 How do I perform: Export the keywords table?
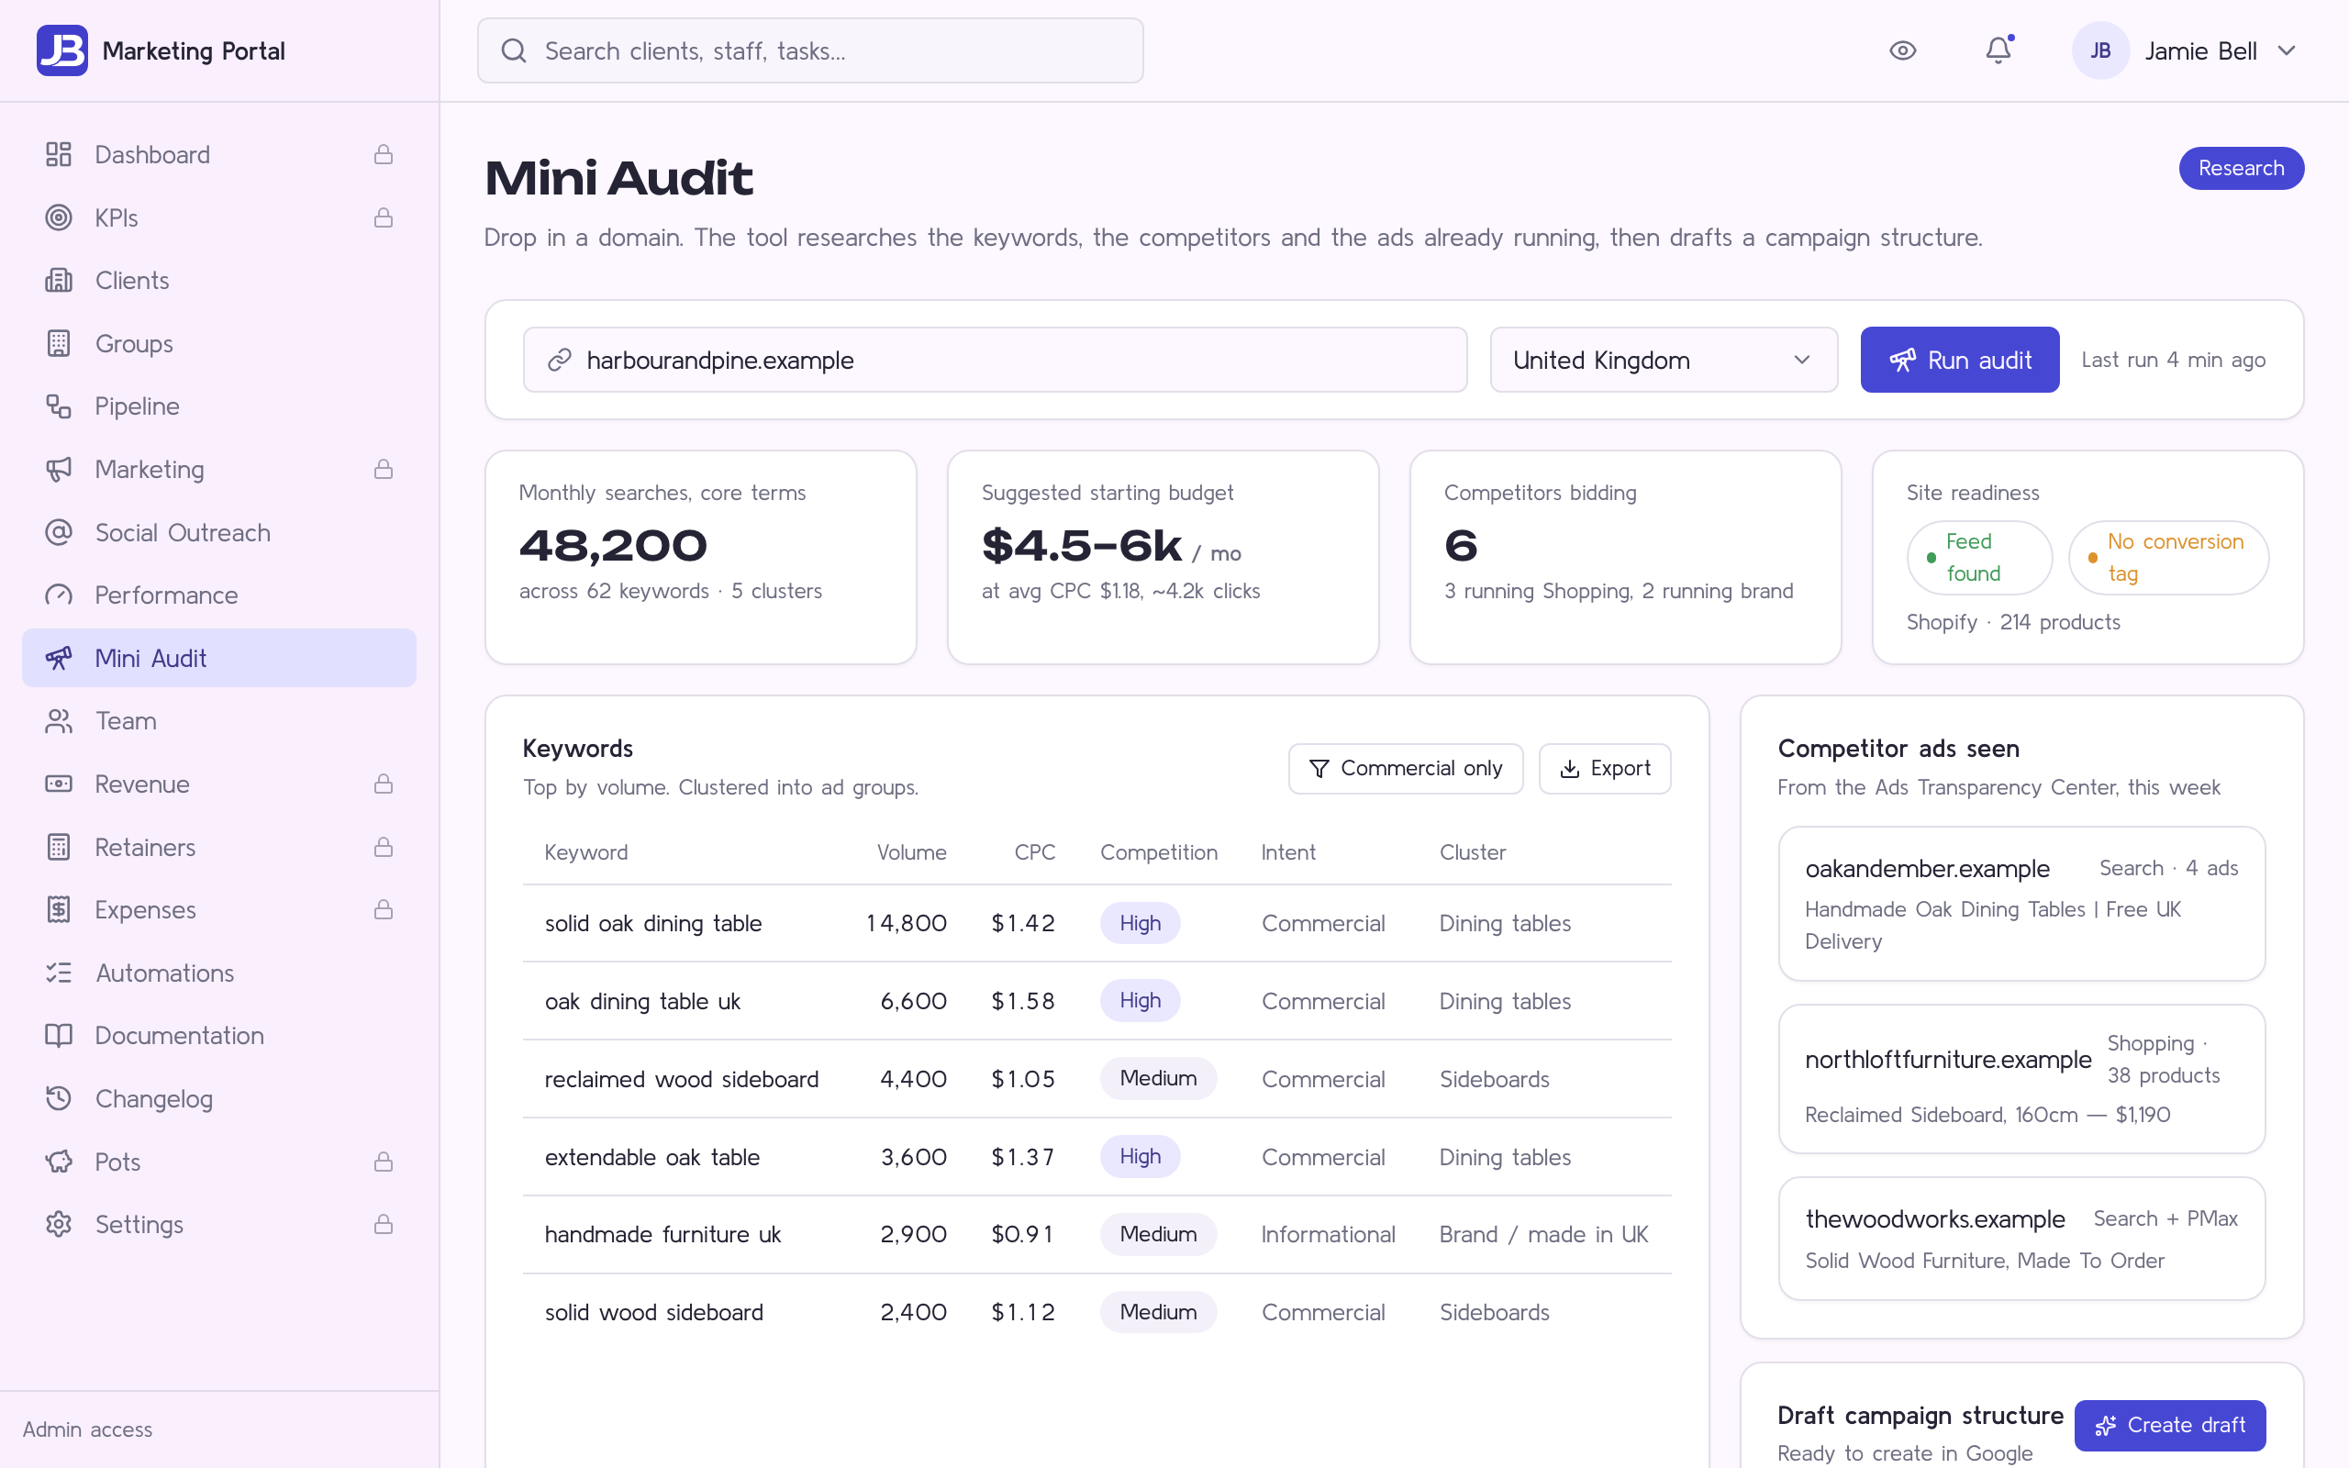[1605, 769]
